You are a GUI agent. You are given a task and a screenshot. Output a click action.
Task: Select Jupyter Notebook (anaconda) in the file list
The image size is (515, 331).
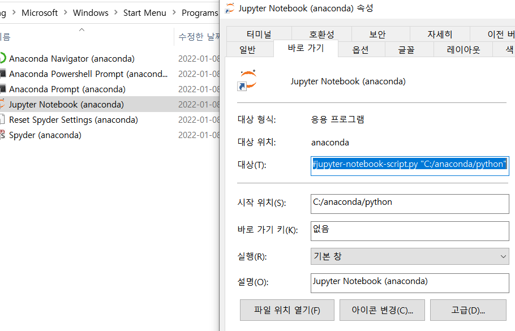coord(66,105)
